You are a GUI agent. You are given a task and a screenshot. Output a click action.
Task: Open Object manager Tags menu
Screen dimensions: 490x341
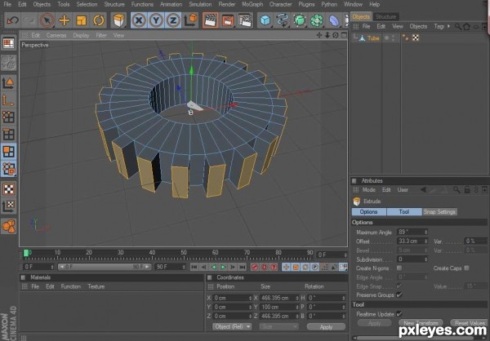point(439,26)
